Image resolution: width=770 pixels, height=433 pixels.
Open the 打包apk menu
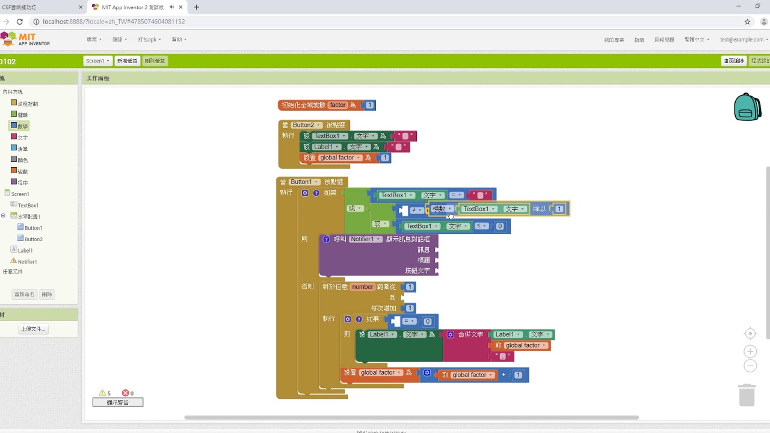[149, 40]
